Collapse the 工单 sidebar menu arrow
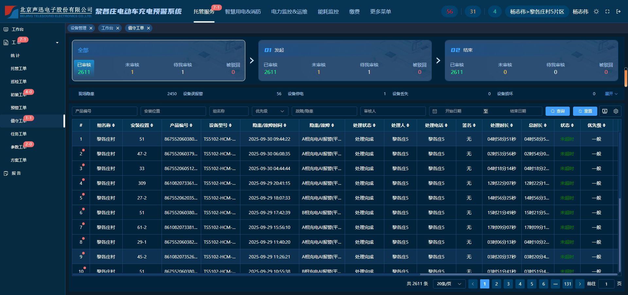 [57, 43]
